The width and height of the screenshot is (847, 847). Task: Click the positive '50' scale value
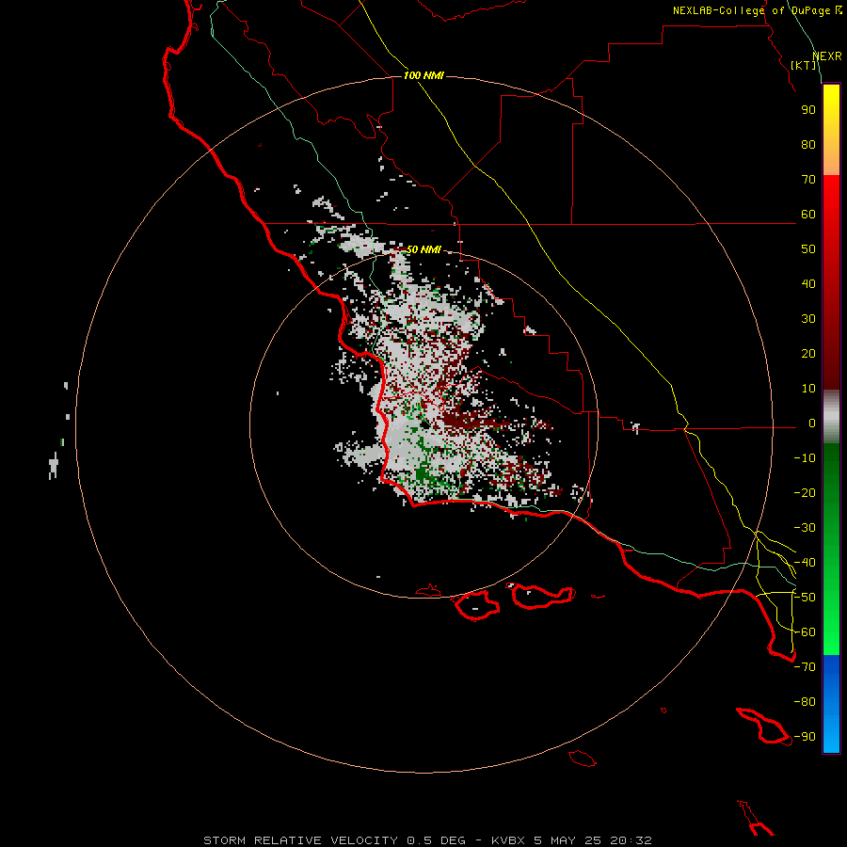tap(808, 249)
